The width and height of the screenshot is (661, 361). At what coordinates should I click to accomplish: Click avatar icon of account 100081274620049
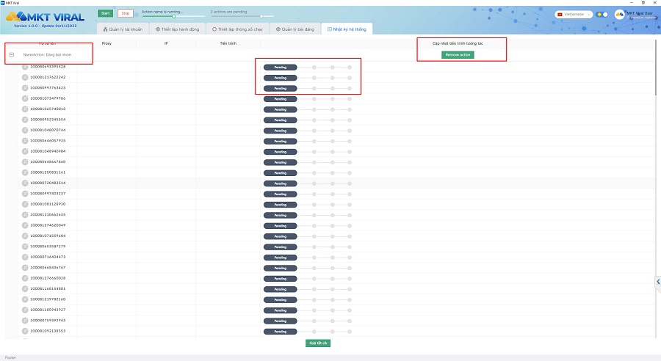coord(25,225)
